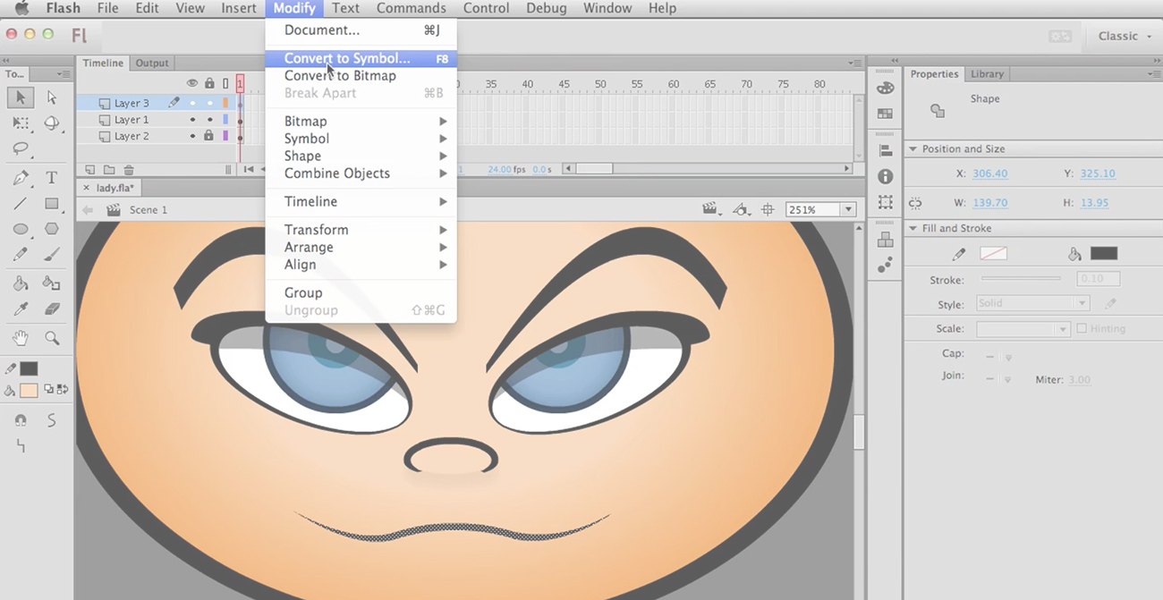
Task: Select the Pen tool
Action: (x=21, y=178)
